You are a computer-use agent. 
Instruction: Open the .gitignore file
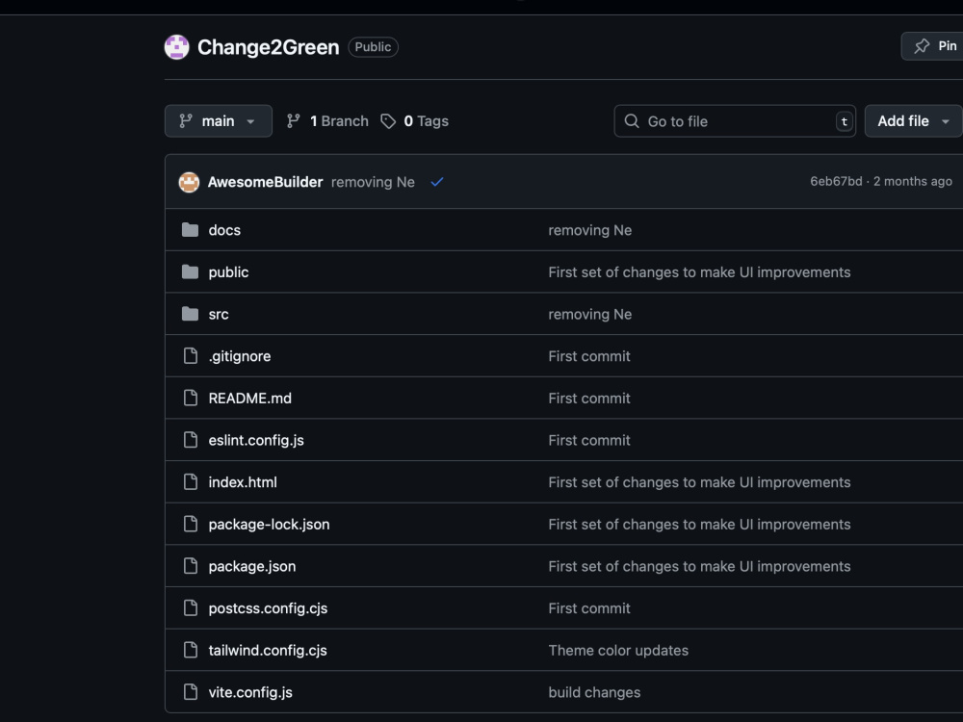[x=240, y=356]
